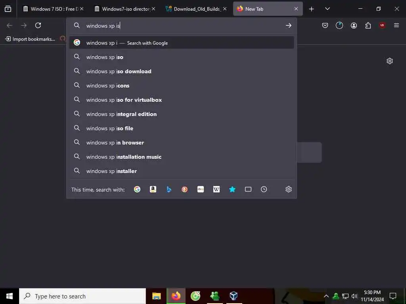Go back to previous page
Image resolution: width=406 pixels, height=304 pixels.
click(10, 25)
